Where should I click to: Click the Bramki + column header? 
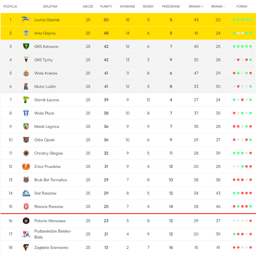point(196,6)
